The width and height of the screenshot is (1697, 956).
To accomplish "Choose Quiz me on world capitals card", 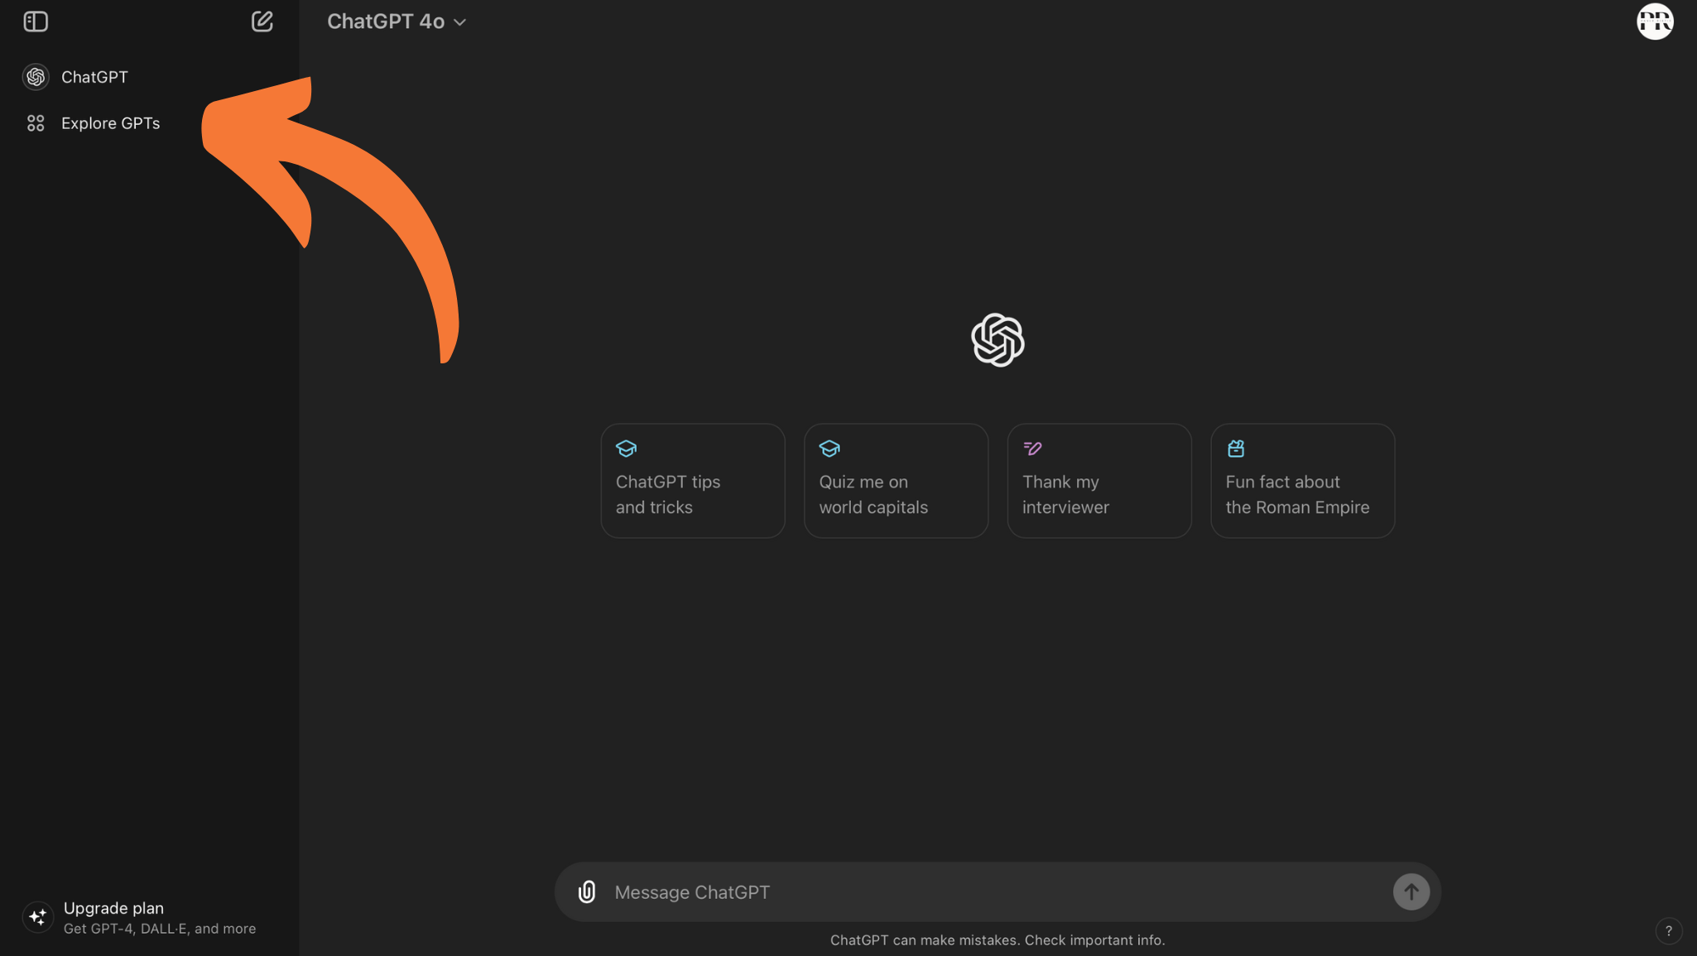I will point(896,481).
